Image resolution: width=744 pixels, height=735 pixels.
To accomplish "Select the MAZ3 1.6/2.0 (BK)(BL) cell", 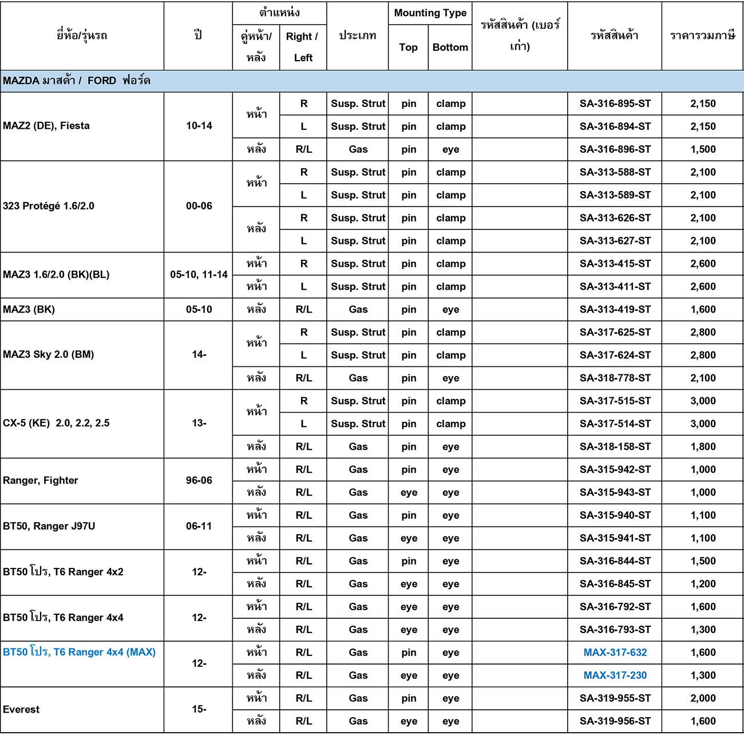I will pyautogui.click(x=82, y=275).
